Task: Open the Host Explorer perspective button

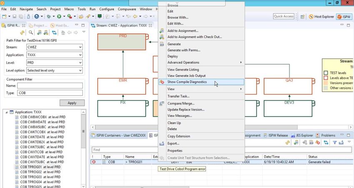Action: pyautogui.click(x=321, y=17)
